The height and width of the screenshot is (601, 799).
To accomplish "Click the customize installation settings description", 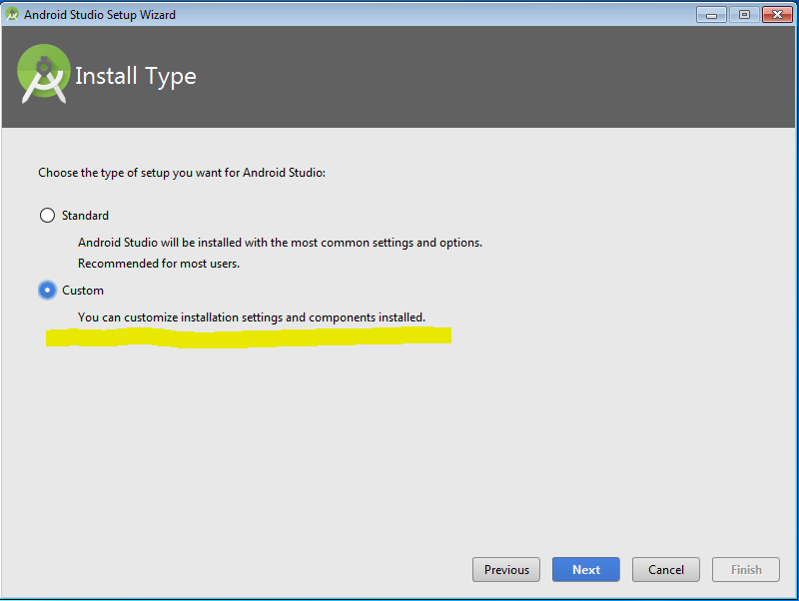I will [252, 317].
